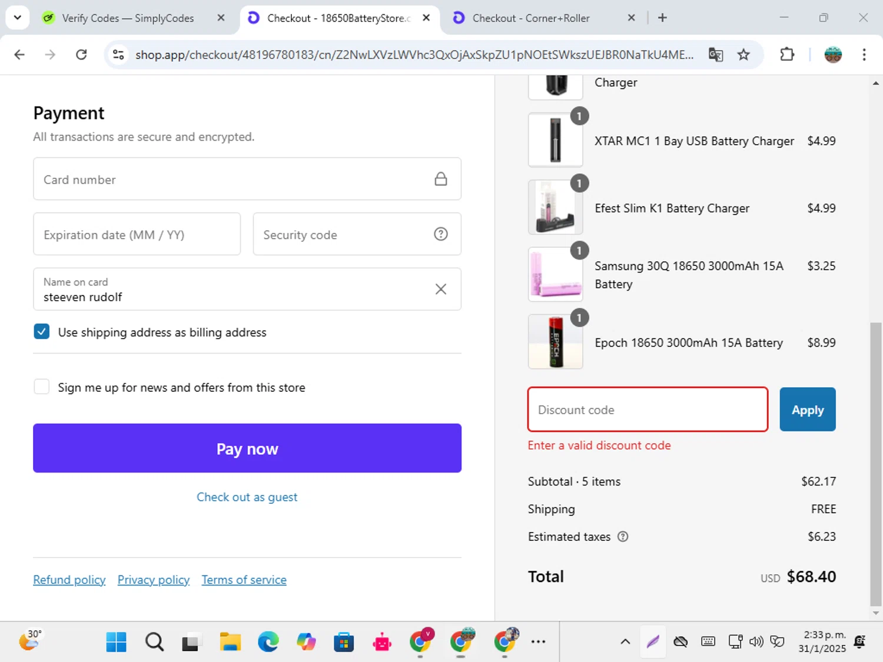883x662 pixels.
Task: Open Chrome three-dot menu
Action: click(864, 55)
